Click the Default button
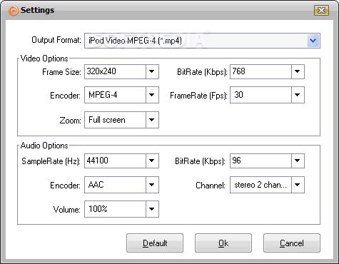The image size is (339, 264). [155, 243]
